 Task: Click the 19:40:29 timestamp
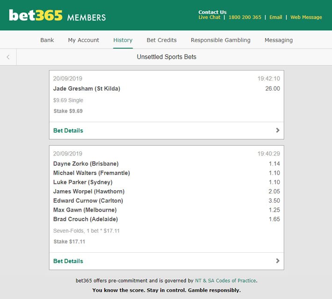[269, 154]
